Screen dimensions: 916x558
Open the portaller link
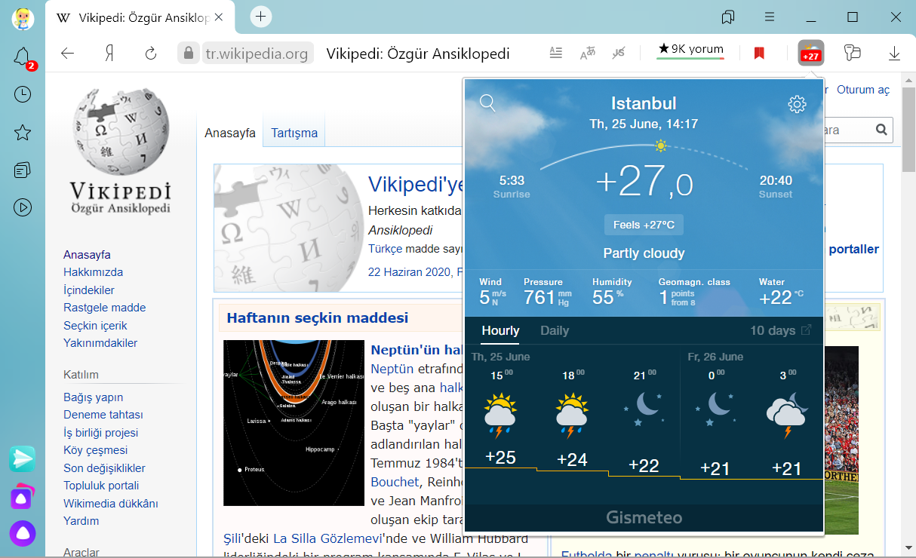pyautogui.click(x=853, y=249)
